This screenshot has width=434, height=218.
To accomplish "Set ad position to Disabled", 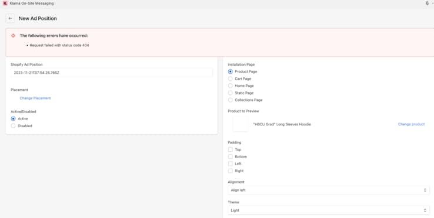I will [x=14, y=126].
